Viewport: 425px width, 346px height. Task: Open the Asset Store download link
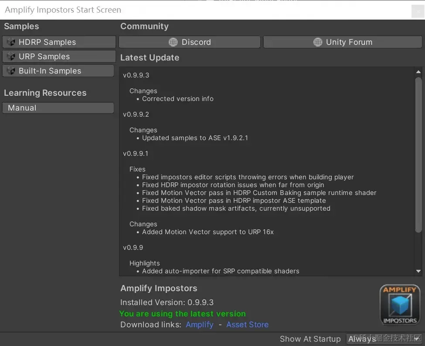coord(248,325)
